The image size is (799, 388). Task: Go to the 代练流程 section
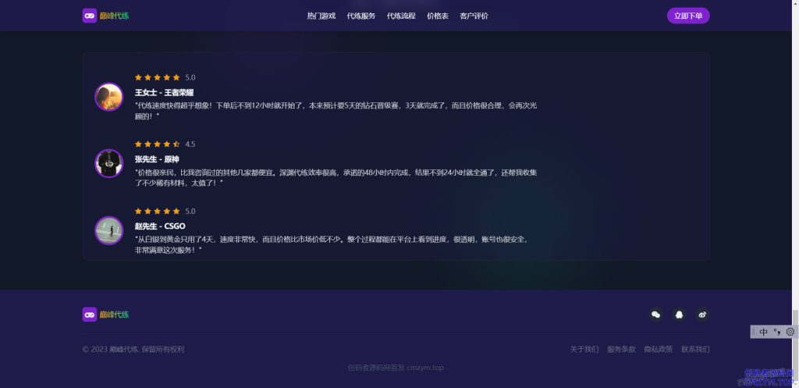click(x=401, y=16)
